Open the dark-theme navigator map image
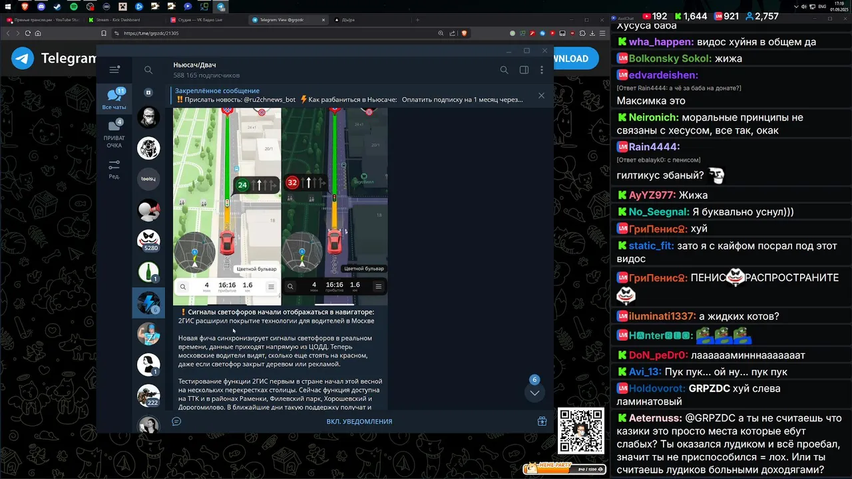Screen dimensions: 852x479 334,206
